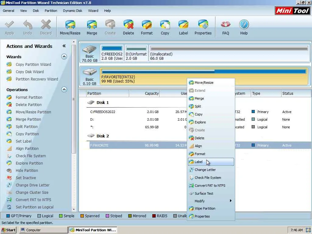Collapse the Wizards section
312x234 pixels.
coord(64,57)
